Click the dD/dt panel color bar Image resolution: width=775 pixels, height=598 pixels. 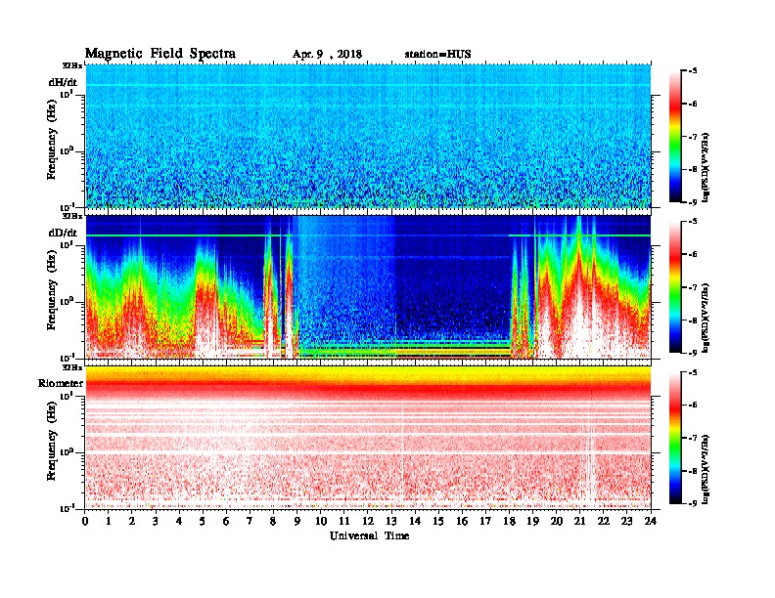[x=675, y=286]
